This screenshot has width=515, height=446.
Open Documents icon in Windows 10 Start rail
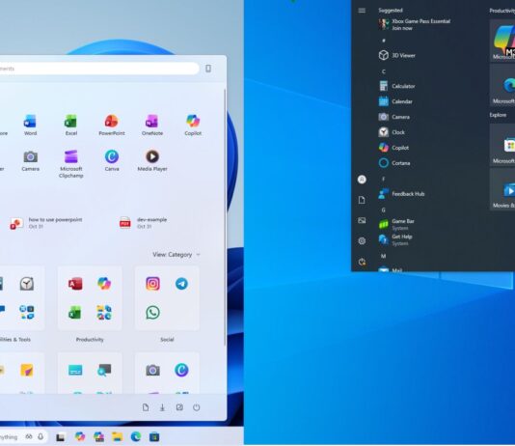click(x=362, y=200)
